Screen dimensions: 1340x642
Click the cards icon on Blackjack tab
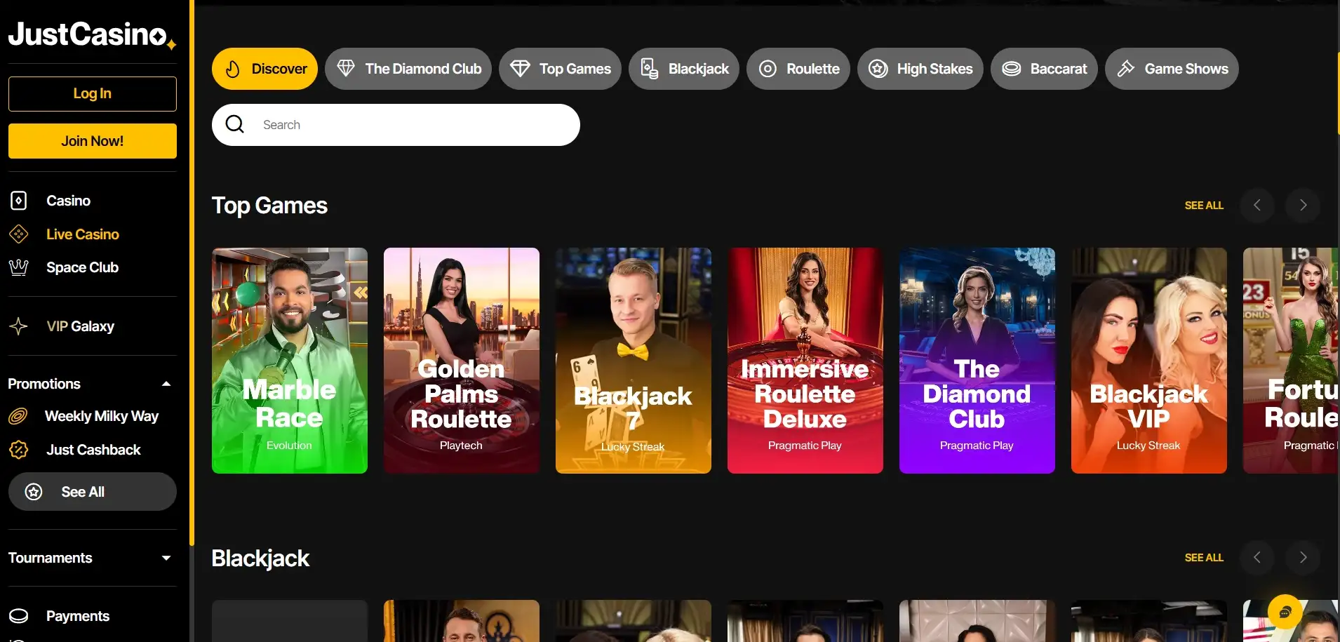(x=650, y=69)
